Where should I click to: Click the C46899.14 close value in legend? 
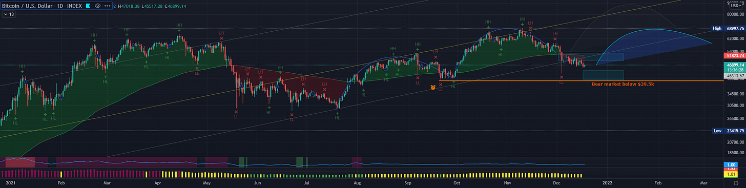click(x=175, y=6)
